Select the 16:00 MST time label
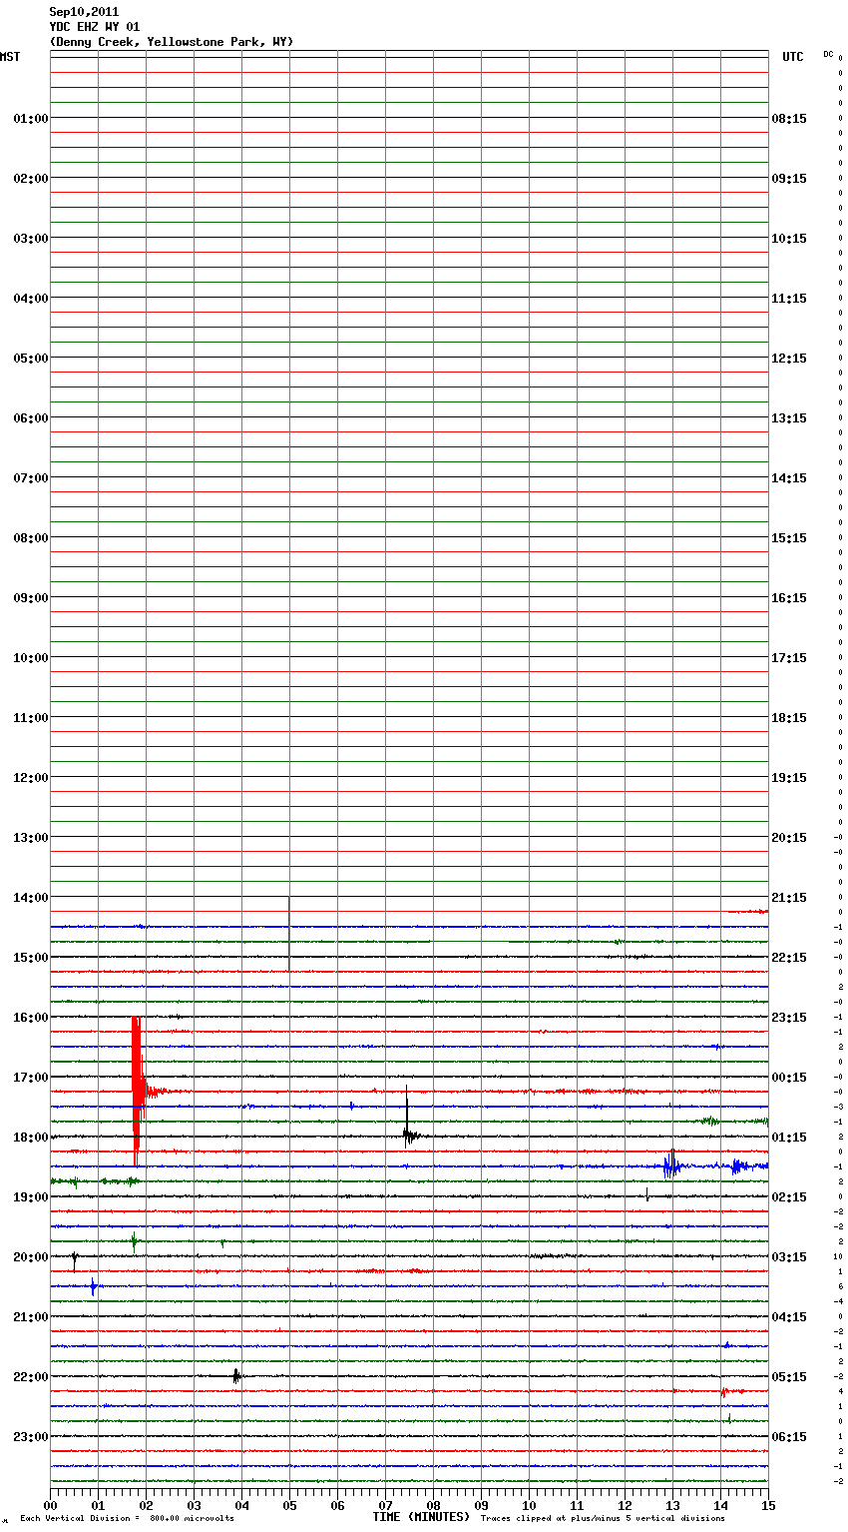This screenshot has height=1532, width=848. (x=30, y=1018)
